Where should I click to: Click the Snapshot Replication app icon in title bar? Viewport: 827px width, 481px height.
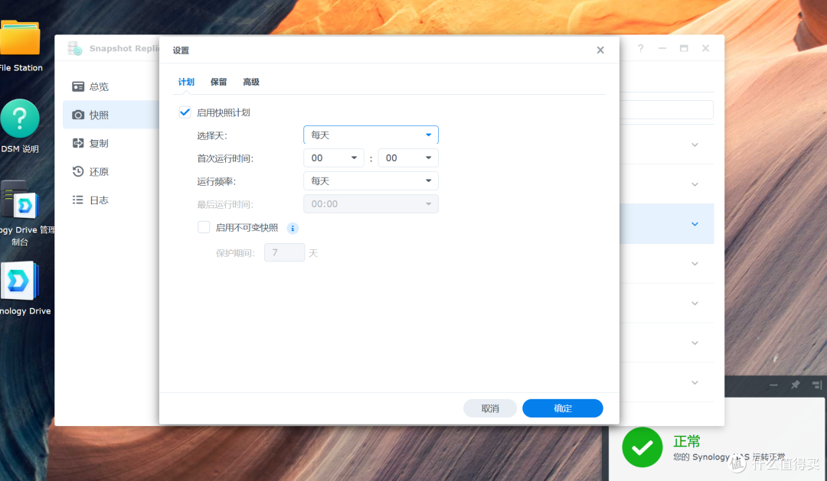75,48
